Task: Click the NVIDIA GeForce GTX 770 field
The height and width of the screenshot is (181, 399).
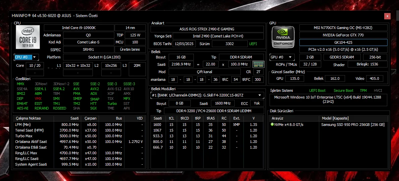Action: [x=343, y=35]
